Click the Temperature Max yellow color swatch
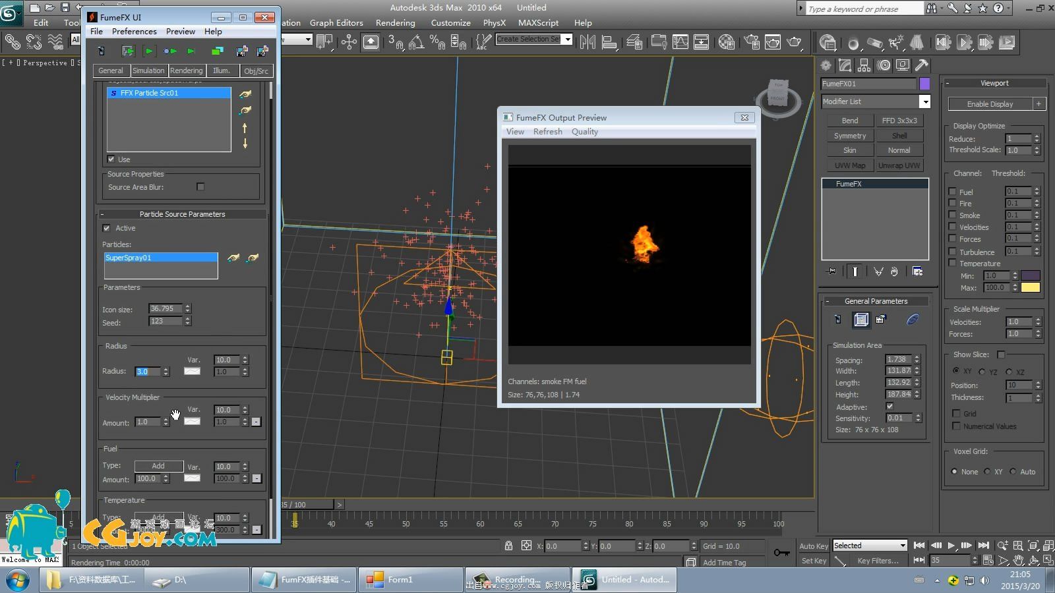 click(x=1030, y=288)
